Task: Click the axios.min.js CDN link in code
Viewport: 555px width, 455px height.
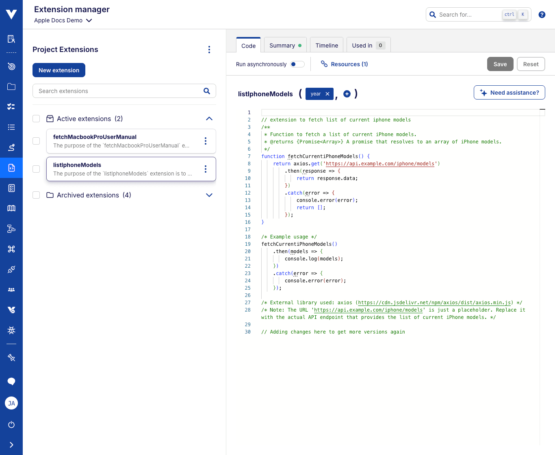Action: (x=434, y=303)
